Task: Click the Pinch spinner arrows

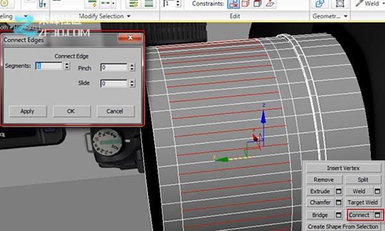Action: pos(132,67)
